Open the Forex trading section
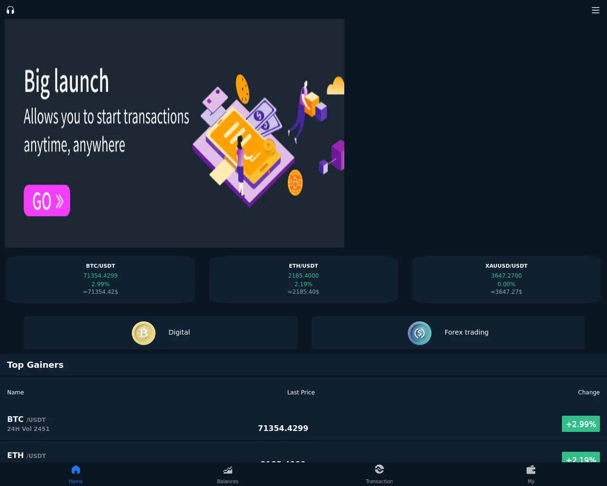The height and width of the screenshot is (486, 607). click(466, 333)
